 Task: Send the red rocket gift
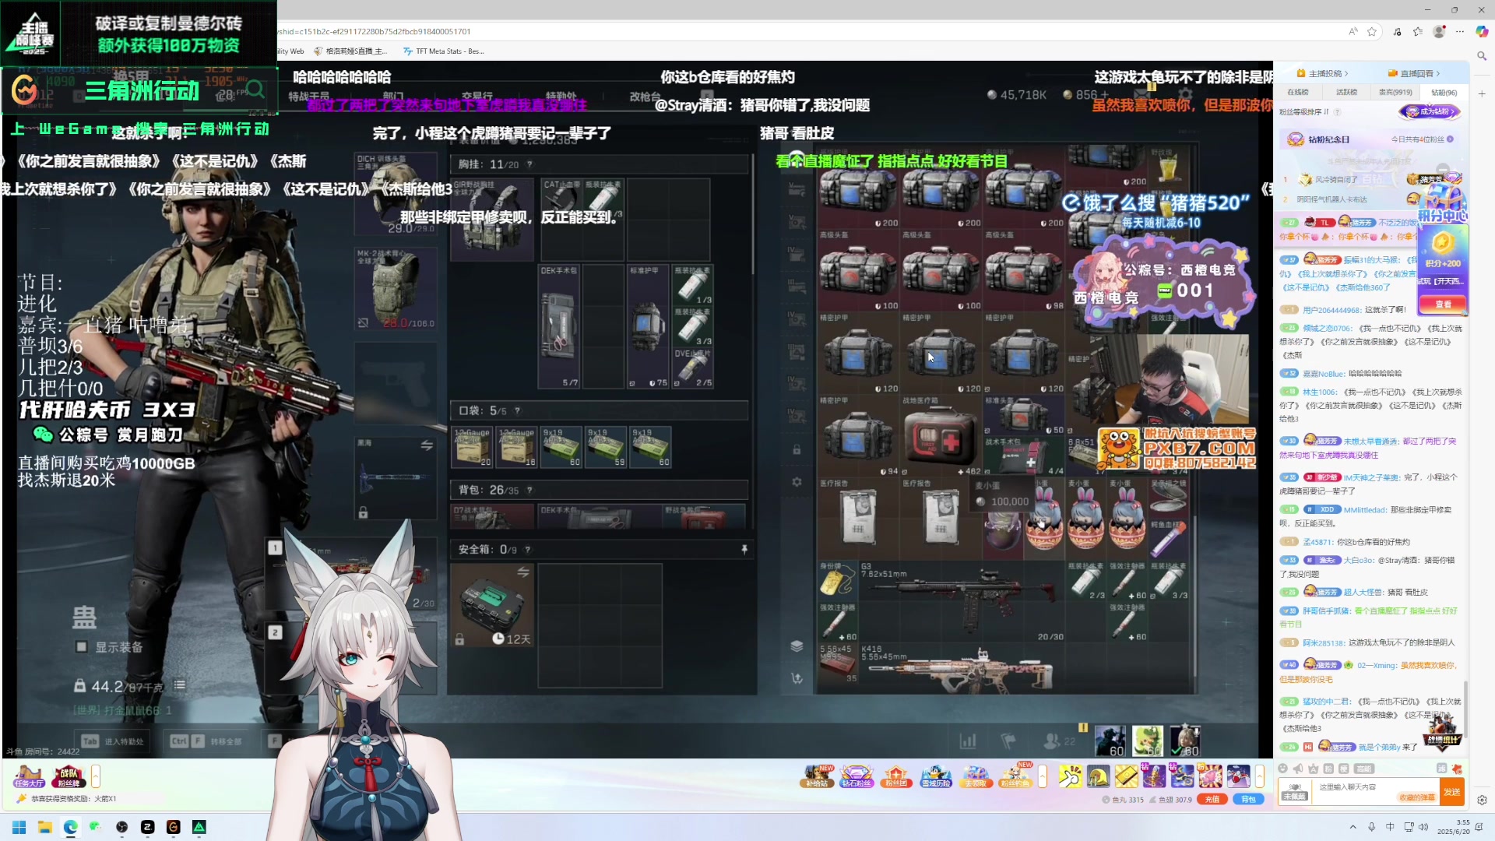(1238, 776)
